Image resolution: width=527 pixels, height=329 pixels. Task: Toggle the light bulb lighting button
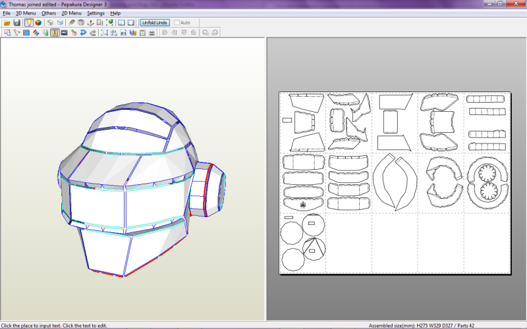(x=29, y=22)
